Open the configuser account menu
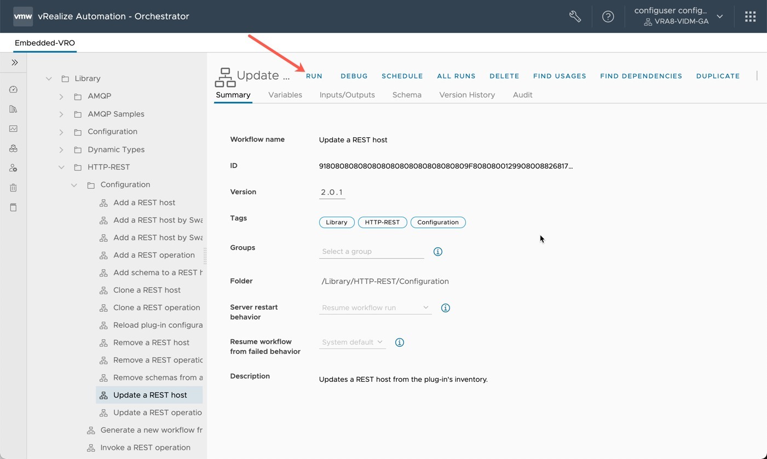Viewport: 767px width, 459px height. [x=679, y=16]
